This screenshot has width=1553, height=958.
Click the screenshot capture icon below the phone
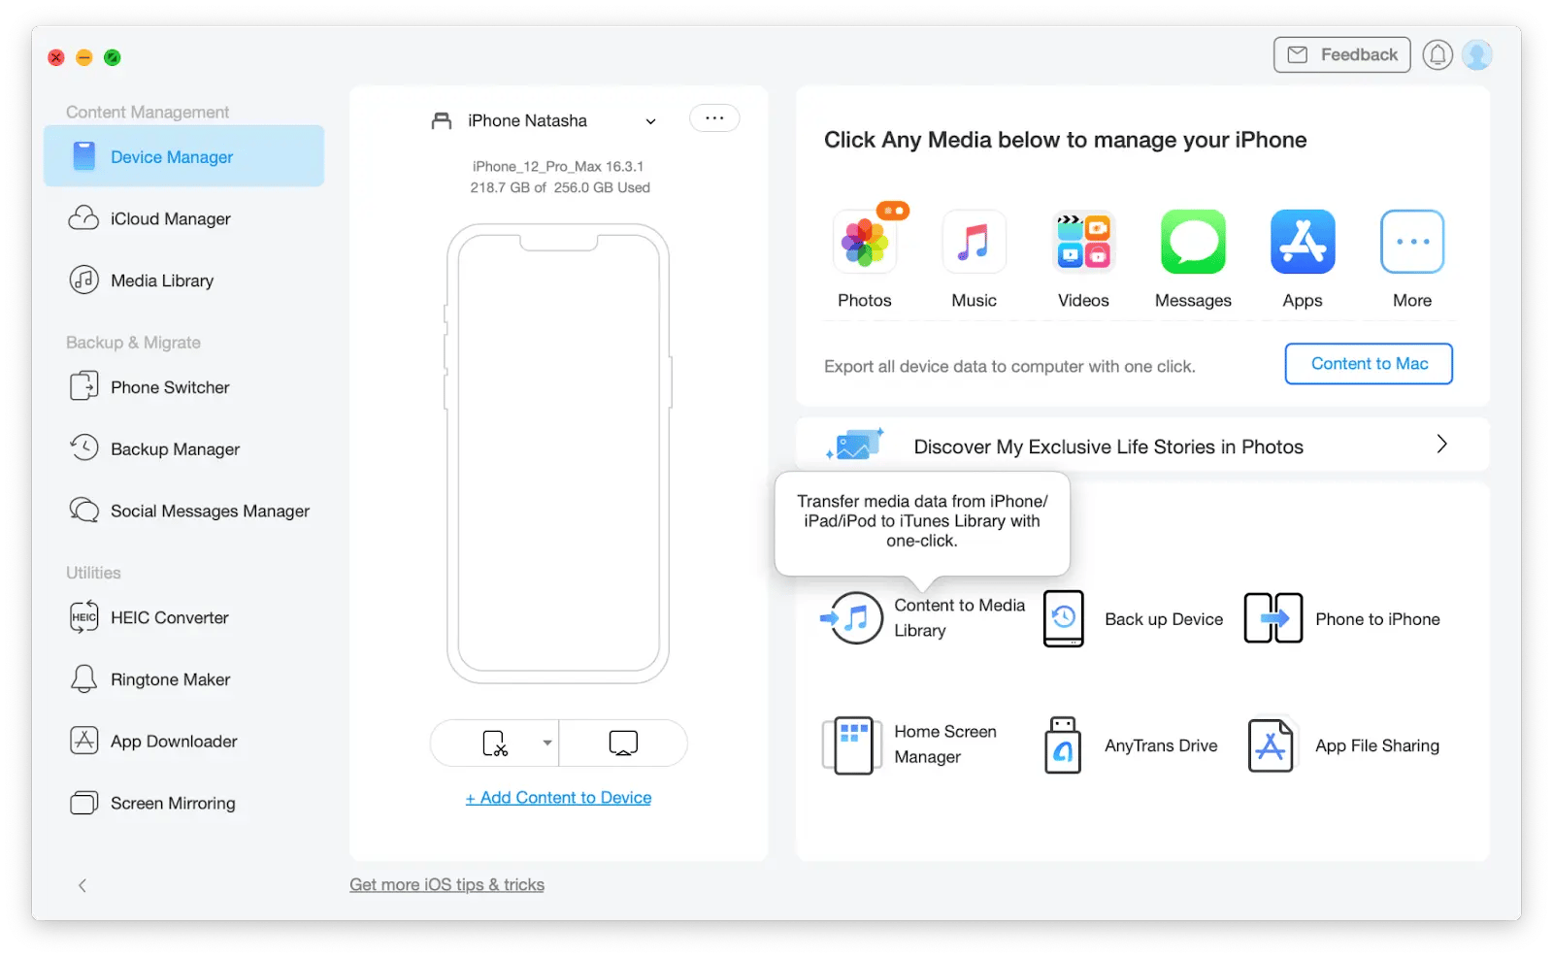point(495,743)
